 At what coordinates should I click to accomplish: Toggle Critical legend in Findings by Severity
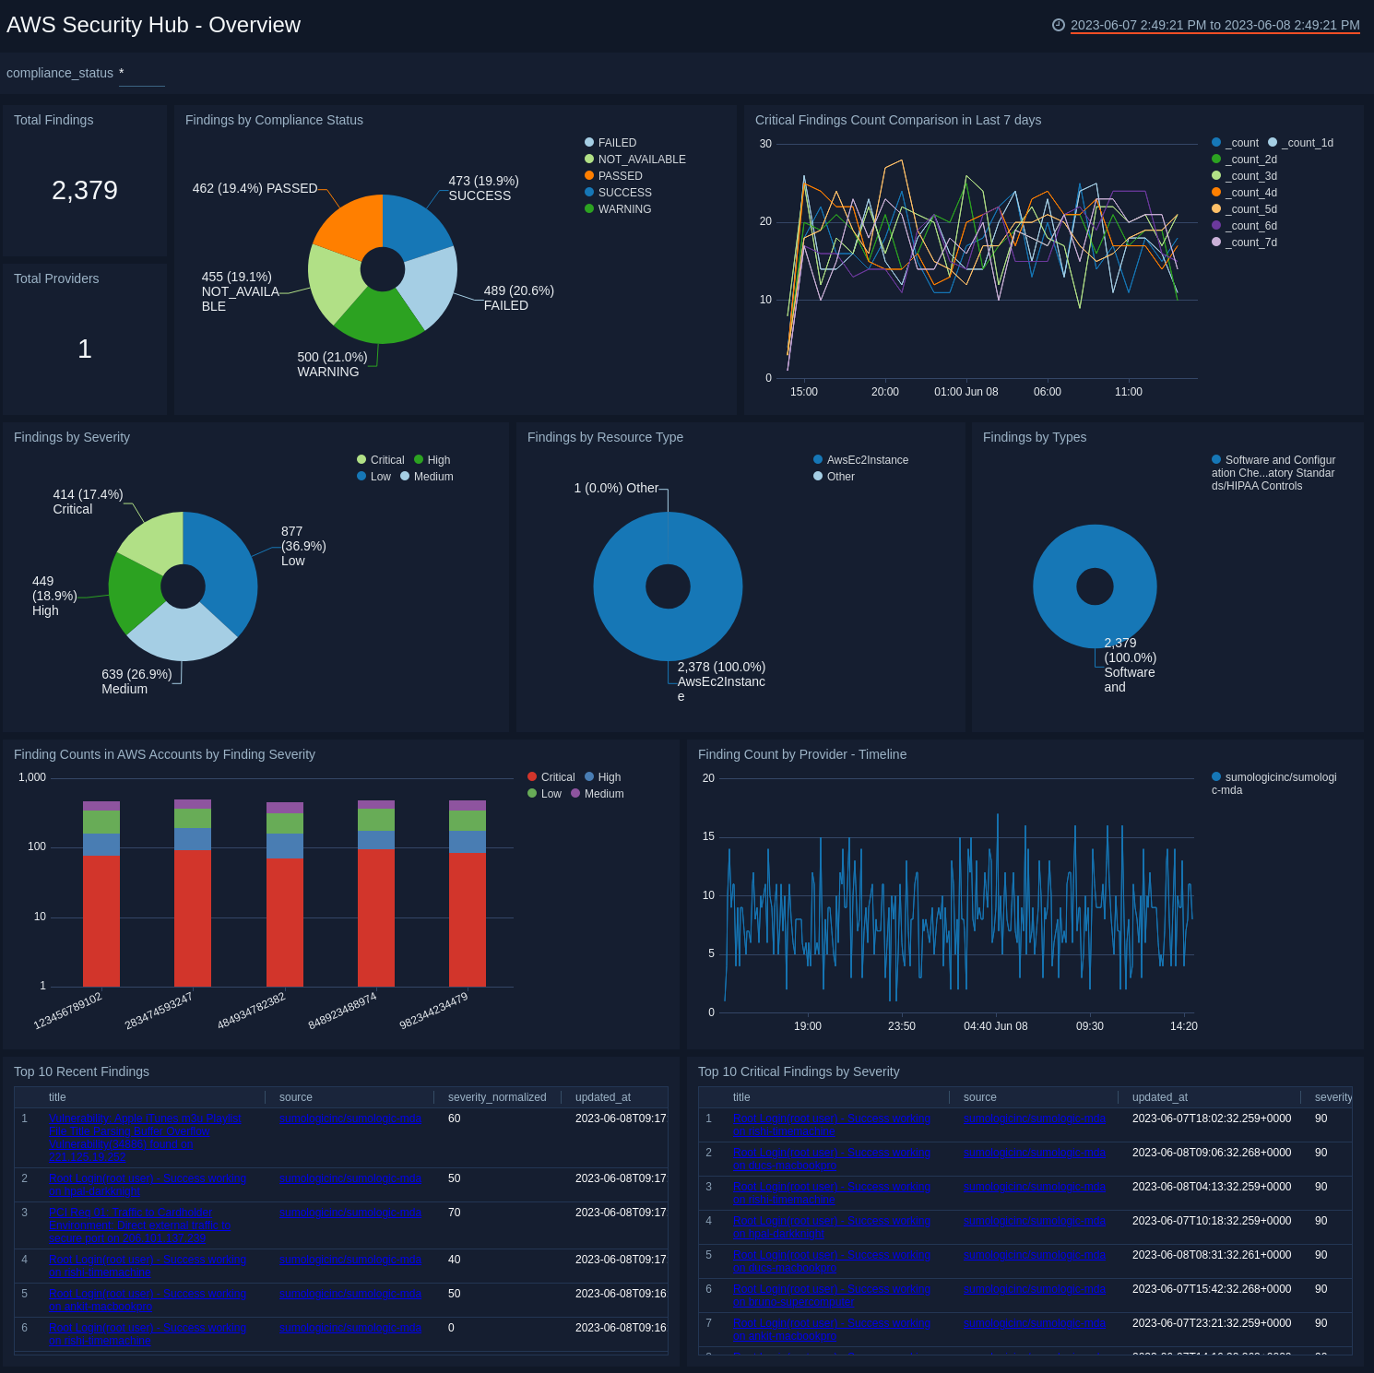pos(380,460)
